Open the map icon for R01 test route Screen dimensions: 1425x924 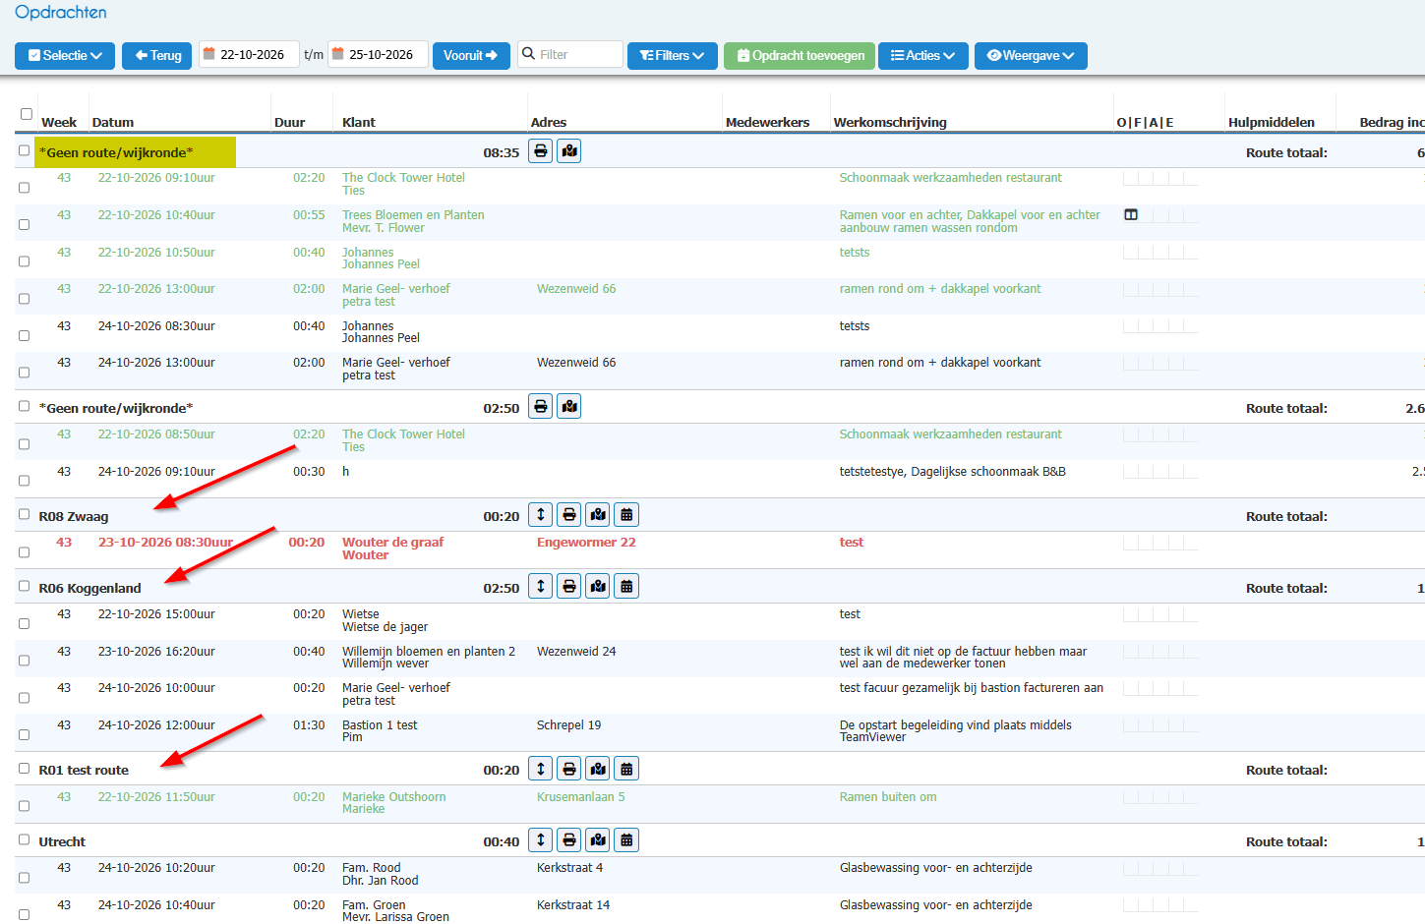pyautogui.click(x=598, y=769)
